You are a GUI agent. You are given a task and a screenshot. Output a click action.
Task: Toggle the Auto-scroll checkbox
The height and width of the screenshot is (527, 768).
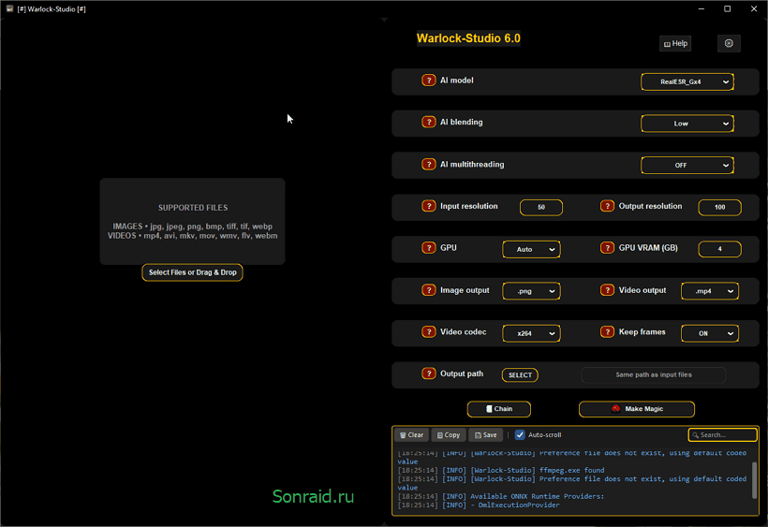tap(520, 434)
